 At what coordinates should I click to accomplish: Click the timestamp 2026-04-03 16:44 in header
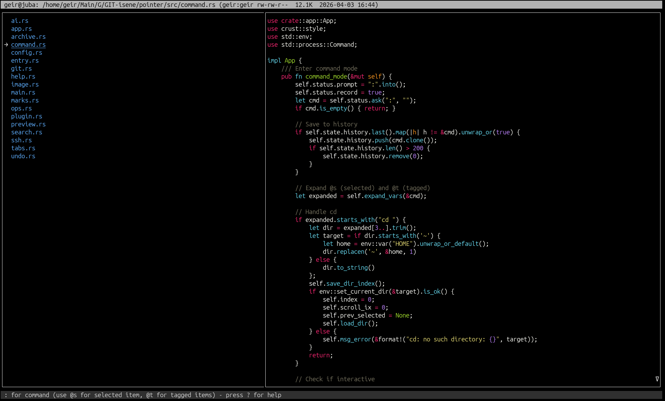(x=347, y=5)
